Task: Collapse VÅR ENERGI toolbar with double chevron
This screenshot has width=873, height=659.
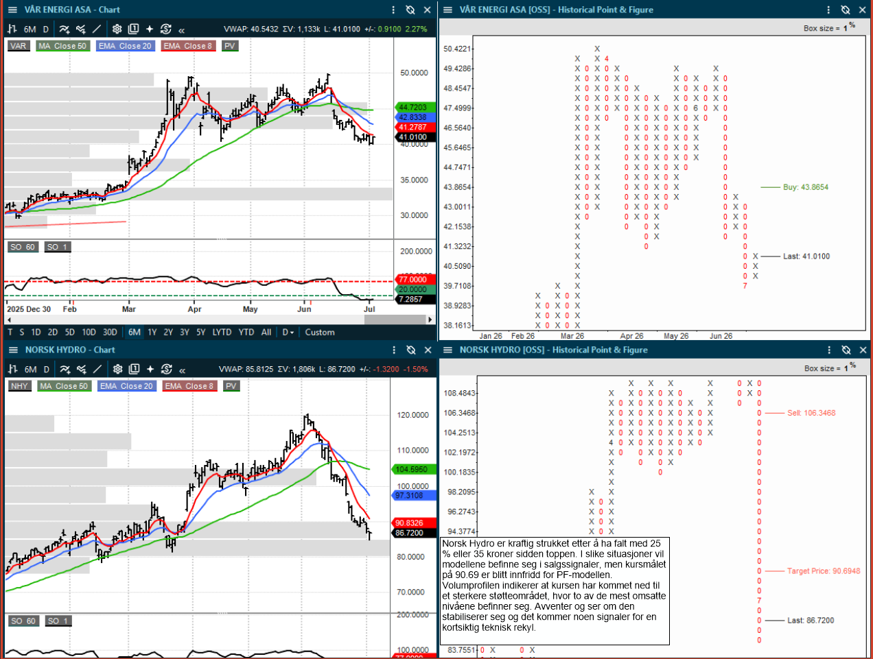Action: click(x=181, y=29)
